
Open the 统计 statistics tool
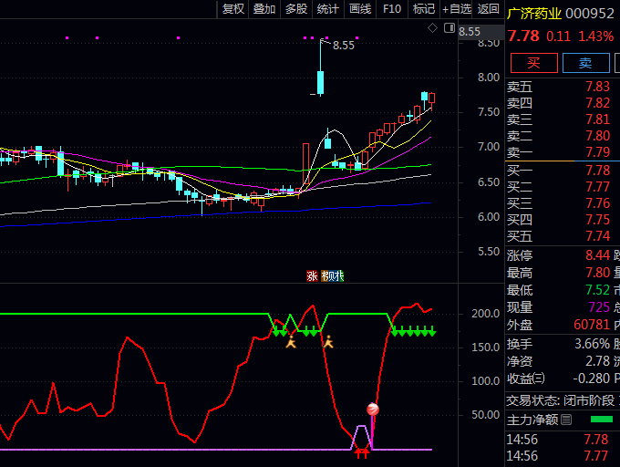tap(328, 9)
